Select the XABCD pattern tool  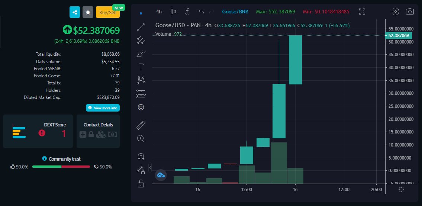[141, 80]
